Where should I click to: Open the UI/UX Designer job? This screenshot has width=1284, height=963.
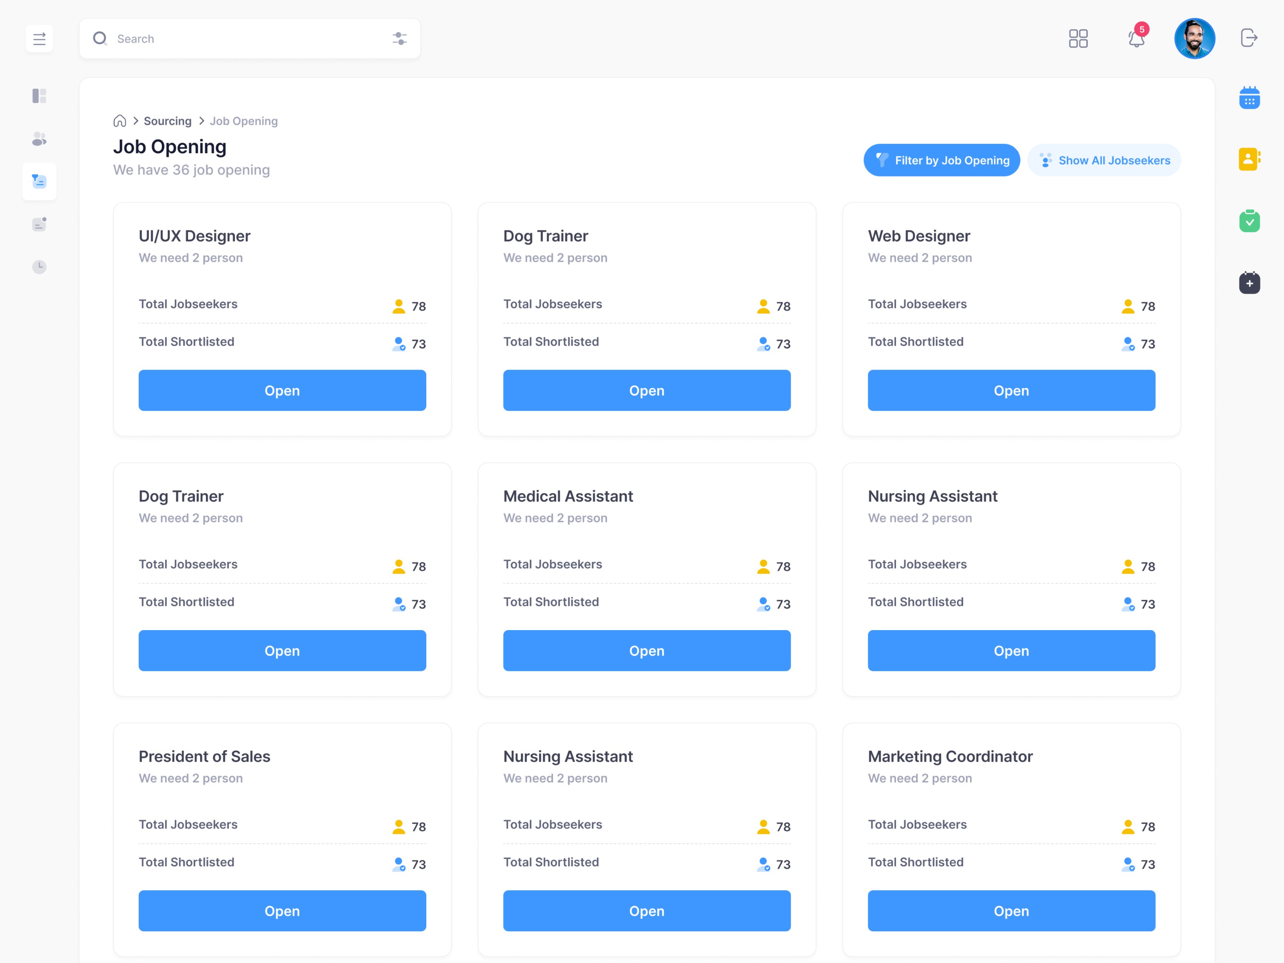(282, 391)
